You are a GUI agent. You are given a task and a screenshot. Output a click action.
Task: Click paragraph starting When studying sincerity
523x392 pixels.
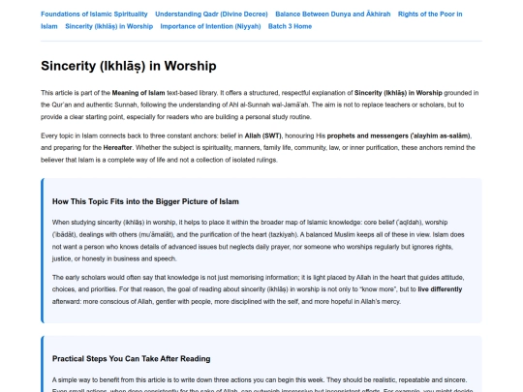259,240
